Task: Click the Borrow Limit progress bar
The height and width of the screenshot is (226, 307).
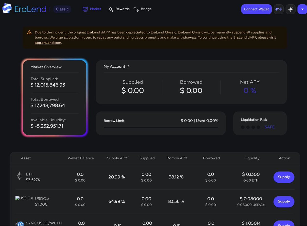Action: [x=161, y=127]
